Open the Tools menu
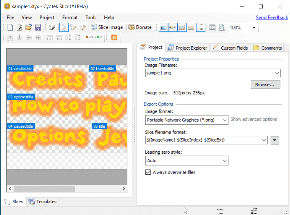The image size is (290, 215). [91, 18]
